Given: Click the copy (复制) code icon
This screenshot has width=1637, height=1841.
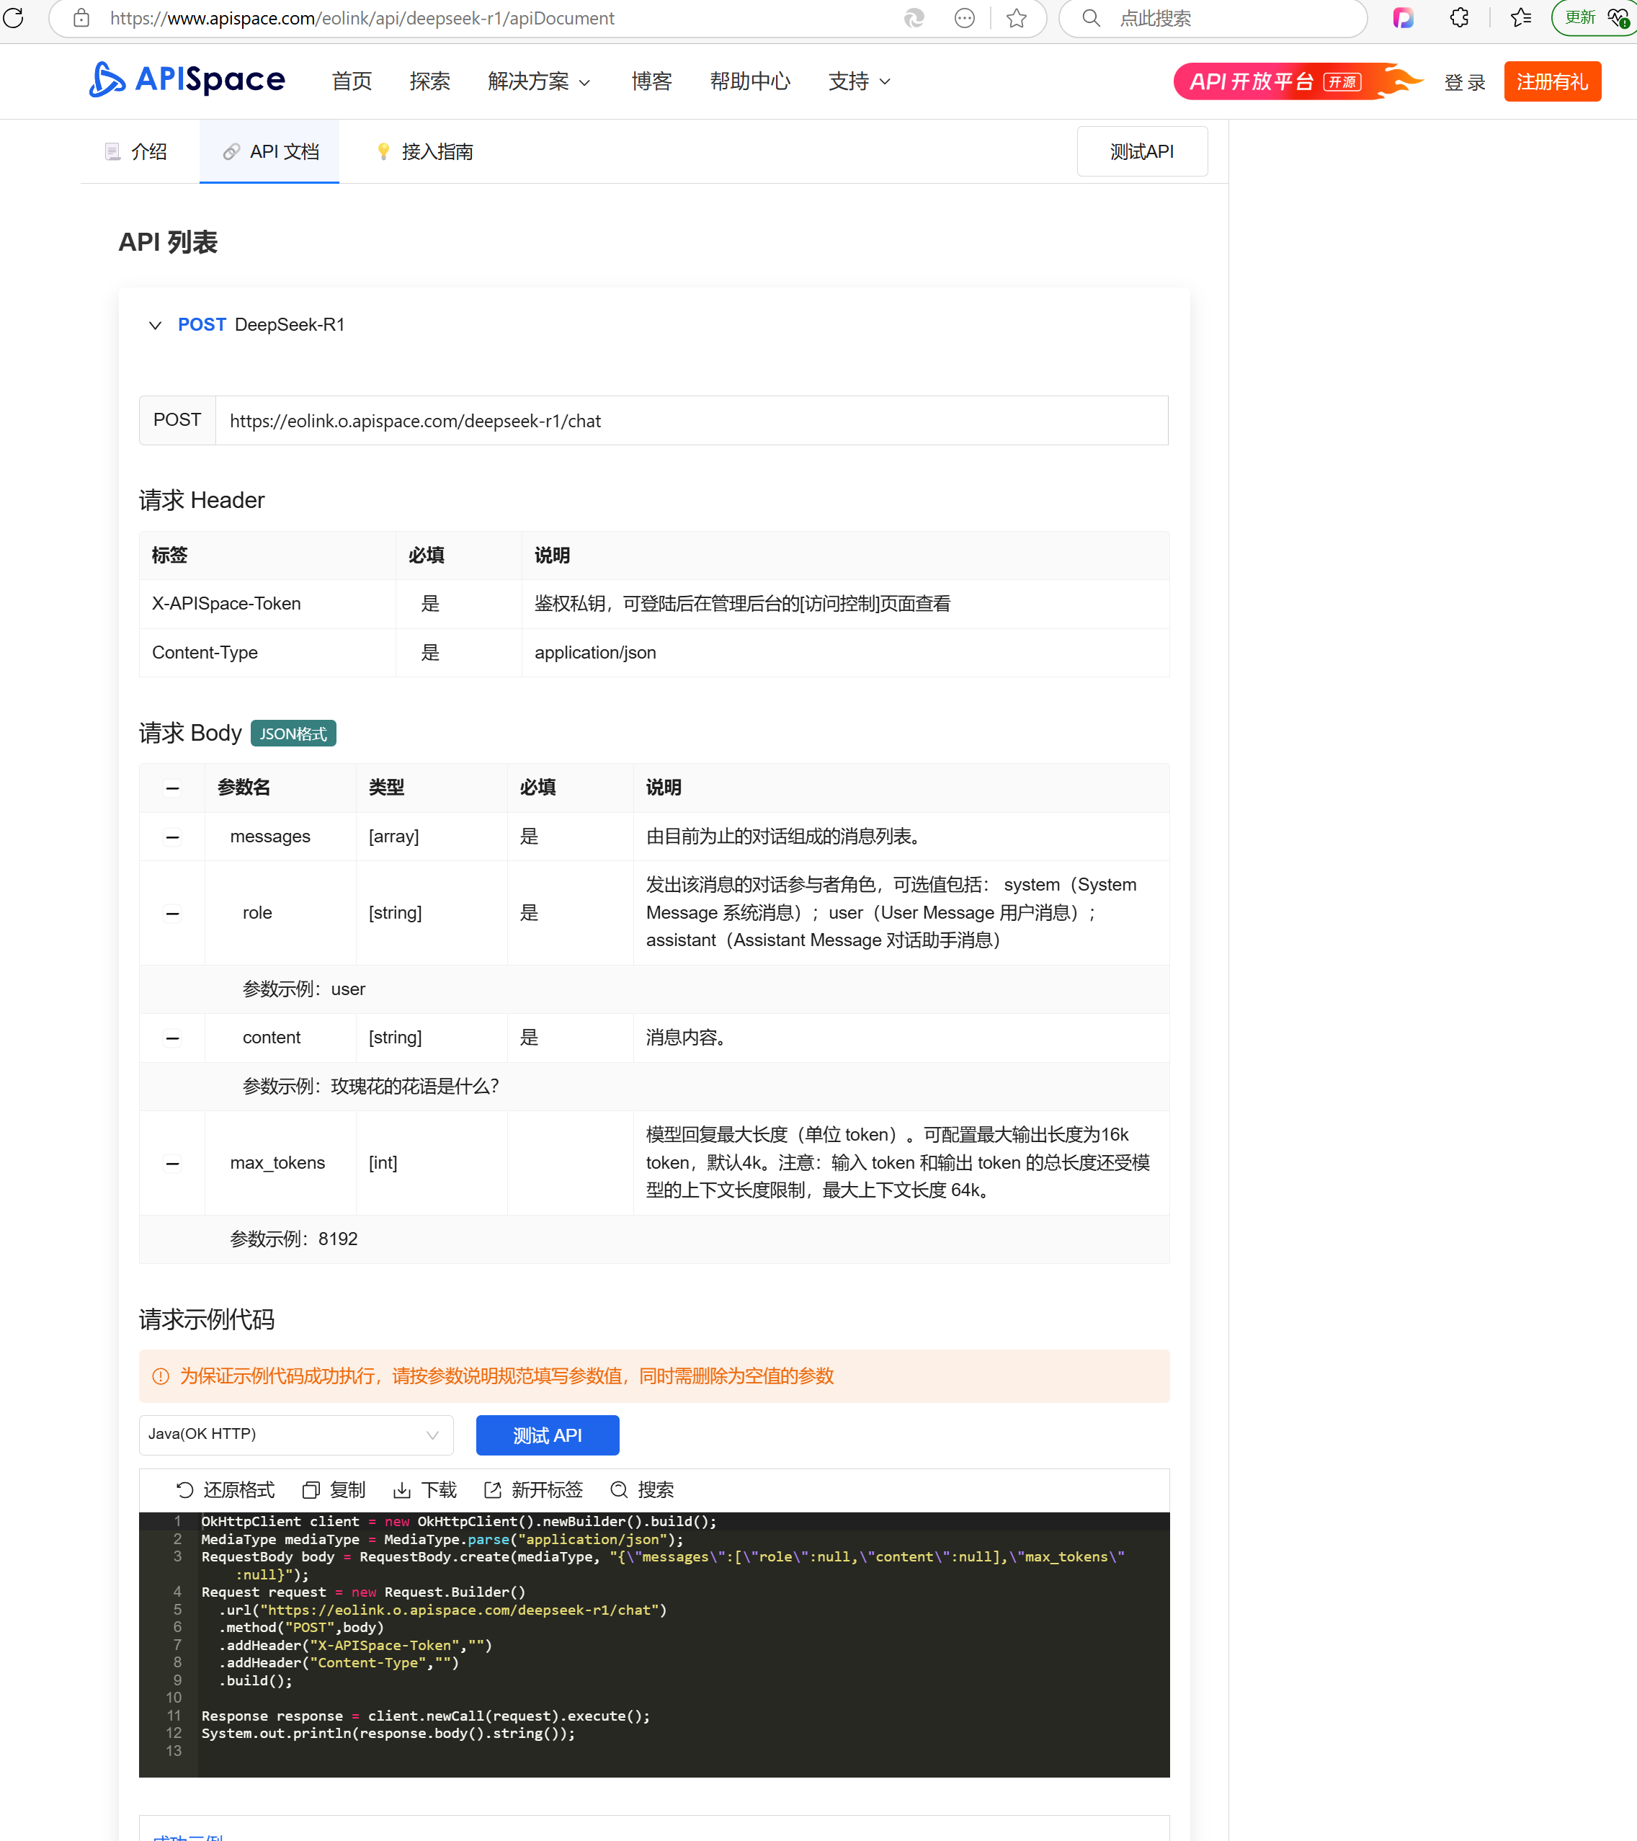Looking at the screenshot, I should pyautogui.click(x=311, y=1490).
